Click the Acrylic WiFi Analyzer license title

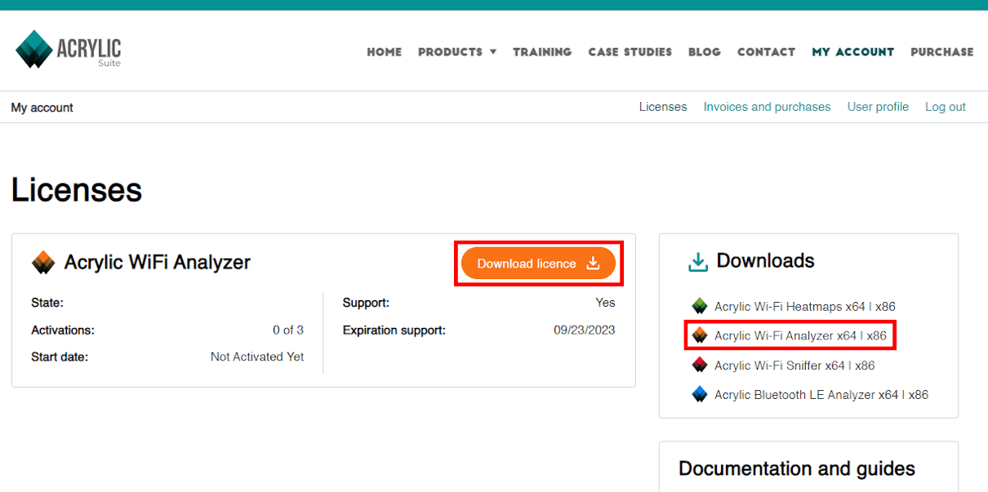pyautogui.click(x=158, y=263)
